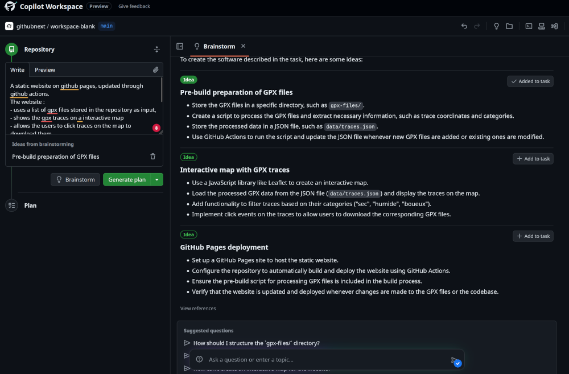
Task: Delete the Pre-build preparation idea with the trash icon
Action: pyautogui.click(x=152, y=157)
